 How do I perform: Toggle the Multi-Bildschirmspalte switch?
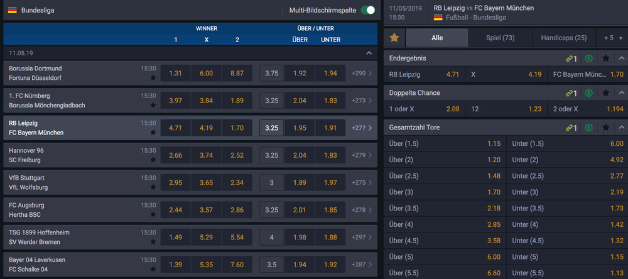click(367, 10)
